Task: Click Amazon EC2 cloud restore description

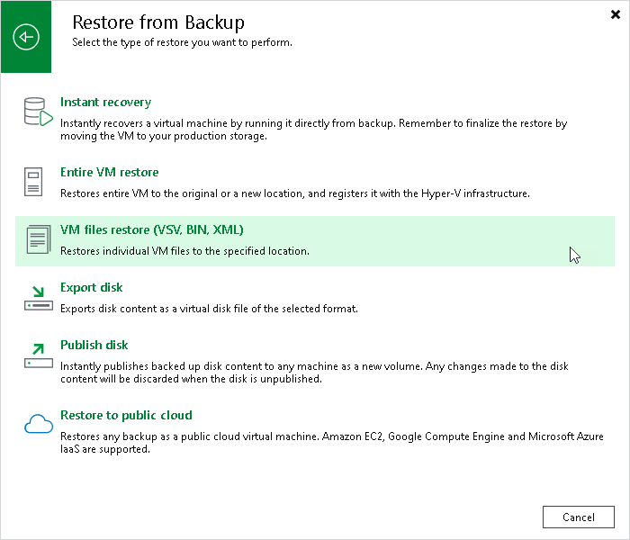Action: (332, 443)
